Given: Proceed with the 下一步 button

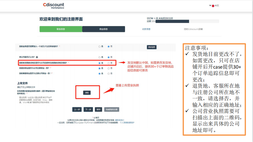Looking at the screenshot, I should point(88,109).
